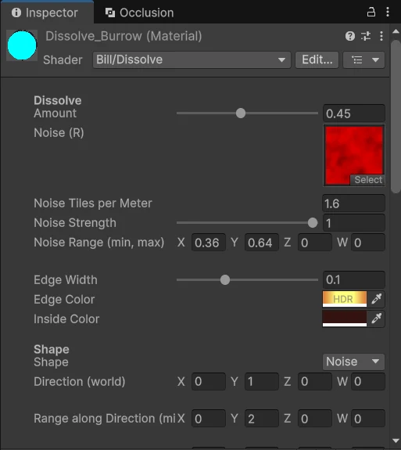Click the Dissolve_Burrow (Material) title
401x450 pixels.
124,37
